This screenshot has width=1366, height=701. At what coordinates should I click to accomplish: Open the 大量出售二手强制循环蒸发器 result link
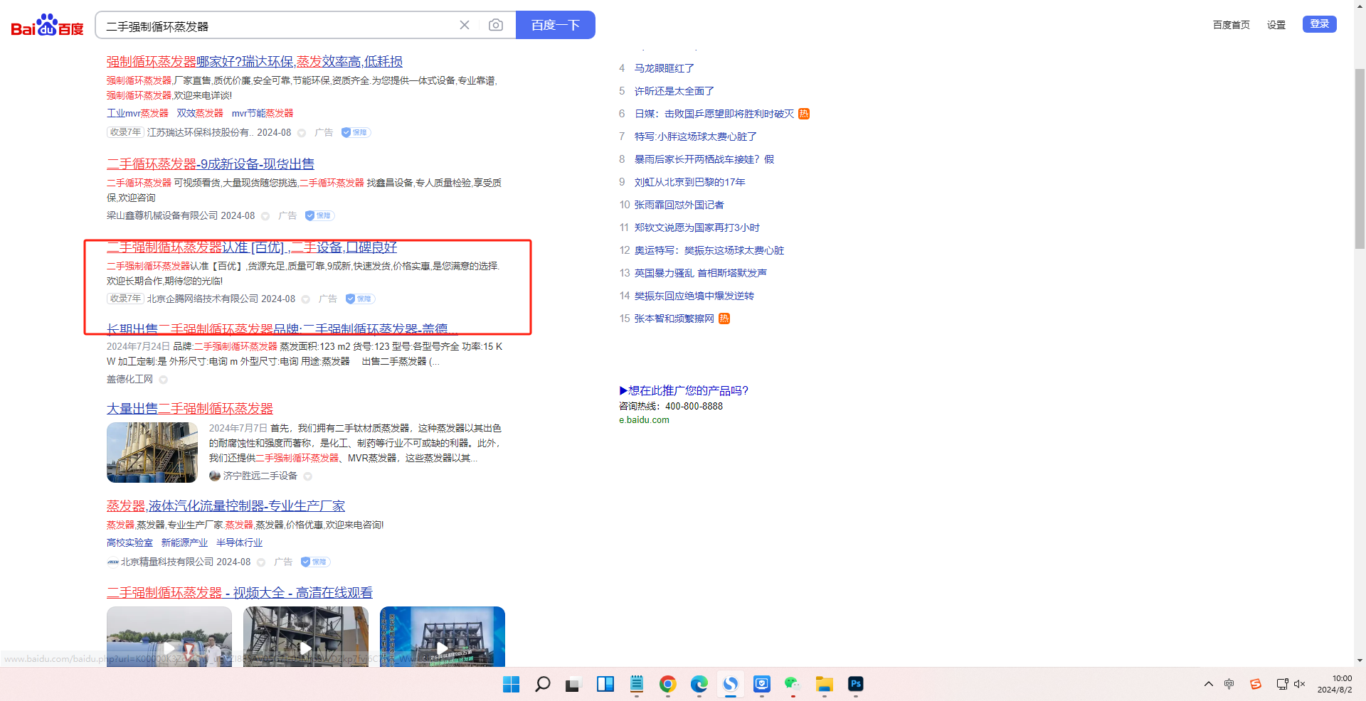(190, 409)
